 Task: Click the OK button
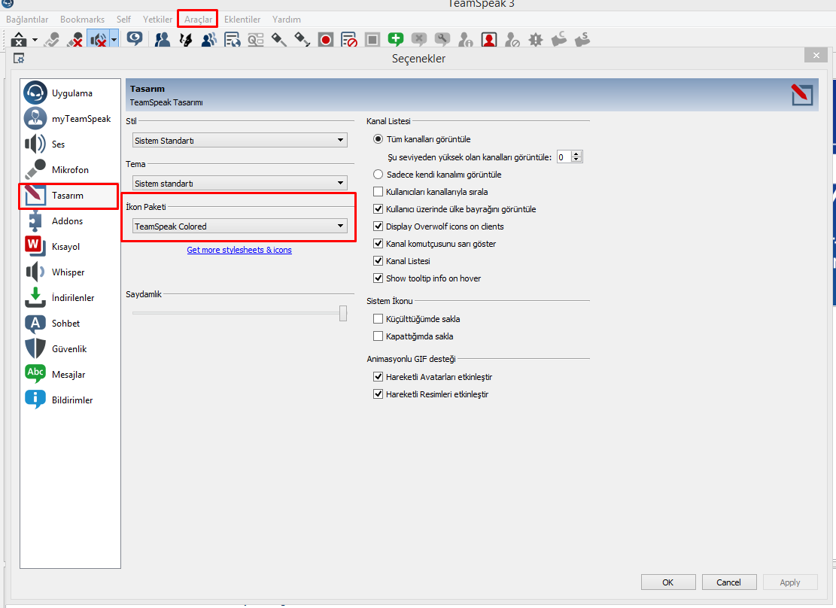point(668,582)
